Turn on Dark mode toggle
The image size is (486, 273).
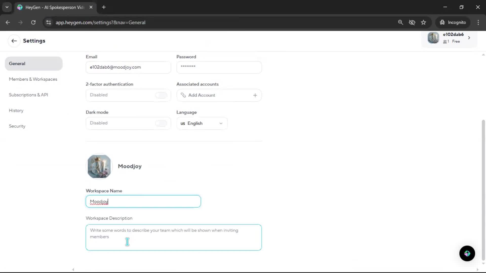(x=161, y=123)
